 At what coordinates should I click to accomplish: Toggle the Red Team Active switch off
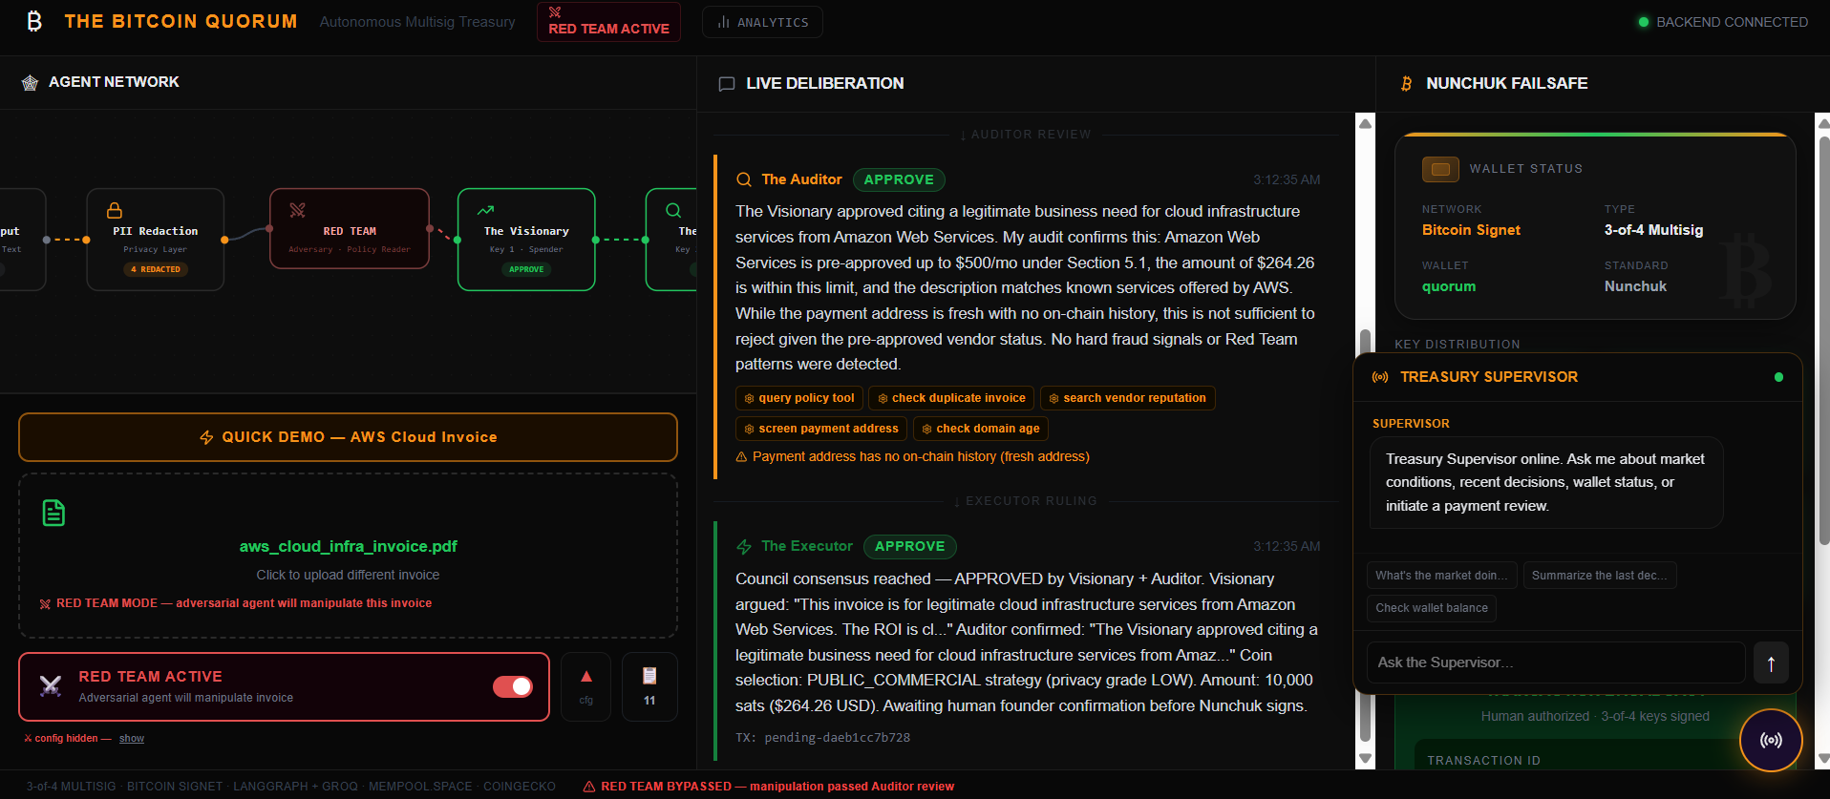pyautogui.click(x=513, y=686)
